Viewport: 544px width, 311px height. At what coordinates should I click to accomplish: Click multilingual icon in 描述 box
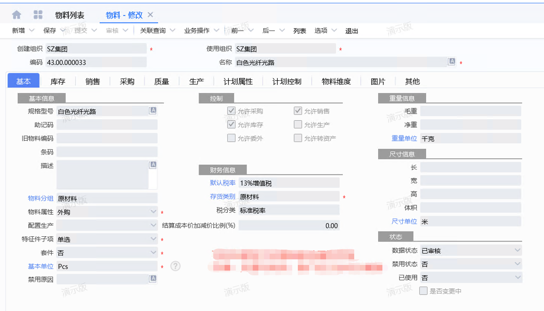[x=153, y=165]
